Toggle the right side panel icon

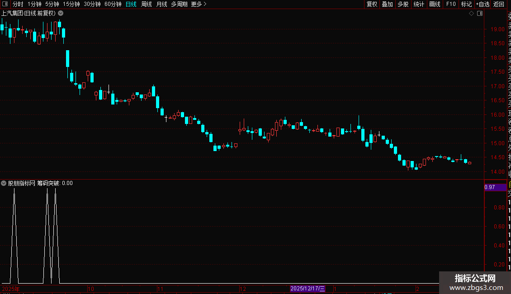tap(480, 14)
